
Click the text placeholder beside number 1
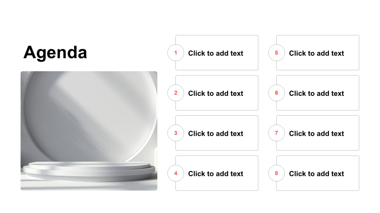(217, 53)
